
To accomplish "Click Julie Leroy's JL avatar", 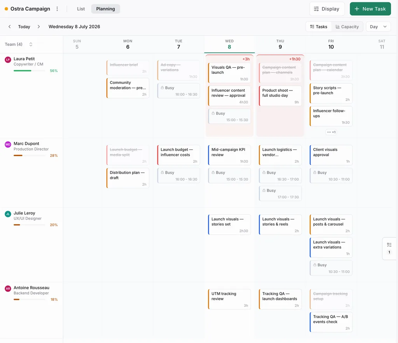I will (x=8, y=214).
